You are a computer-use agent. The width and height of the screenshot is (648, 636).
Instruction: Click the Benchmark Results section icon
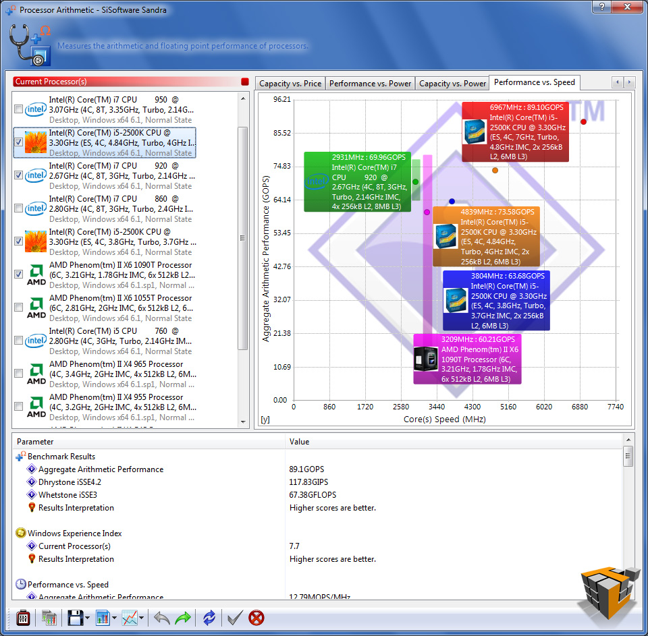click(x=21, y=457)
